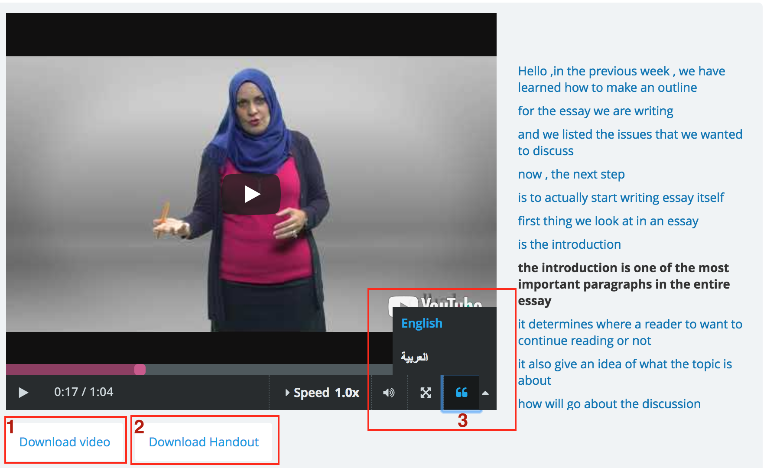Viewport: 767px width, 468px height.
Task: Jump to 'is to actually start writing' line
Action: pos(621,198)
